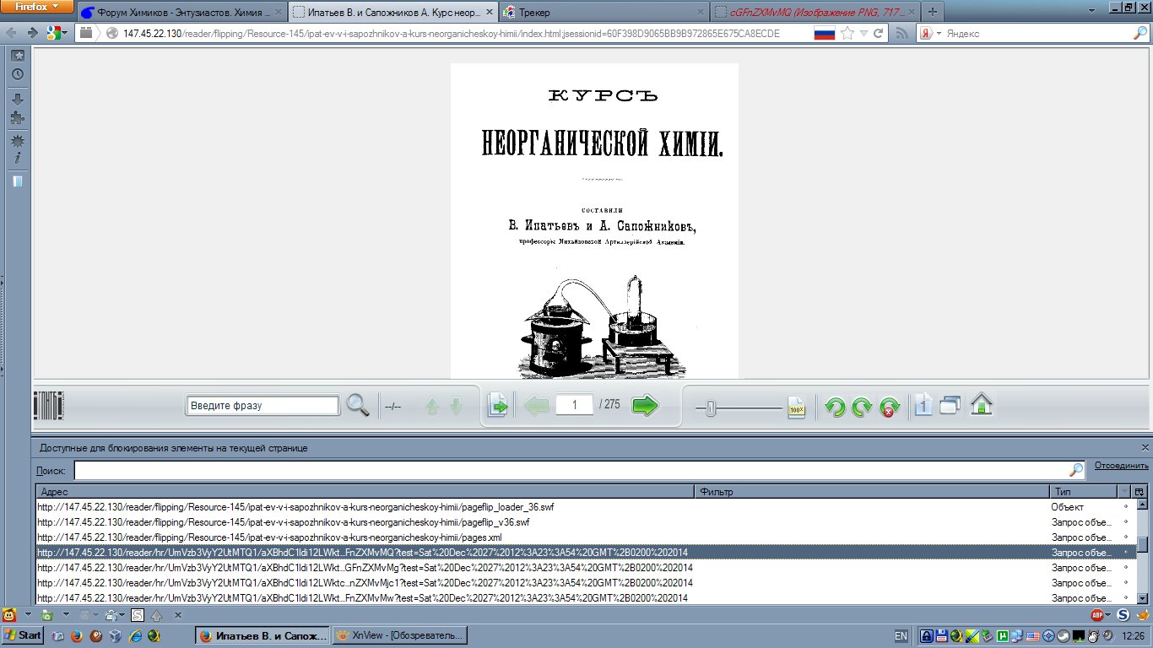Click the zoom slider handle
Image resolution: width=1153 pixels, height=648 pixels.
tap(711, 408)
